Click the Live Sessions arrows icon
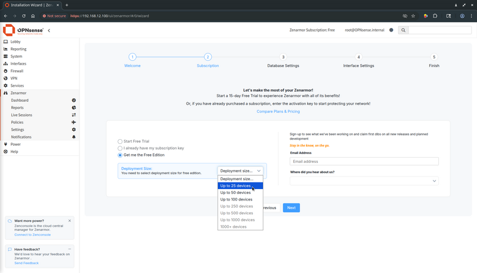 [73, 115]
